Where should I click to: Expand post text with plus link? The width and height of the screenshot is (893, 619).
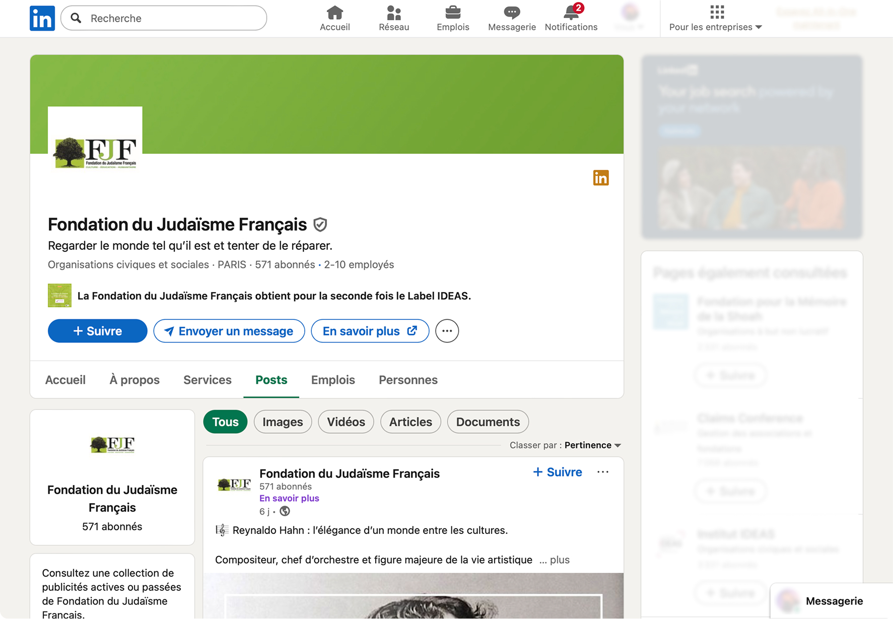[x=555, y=560]
